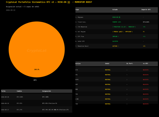Viewport: 159px width, 117px height.
Task: Click the 'En Port.' column header
Action: click(x=130, y=63)
